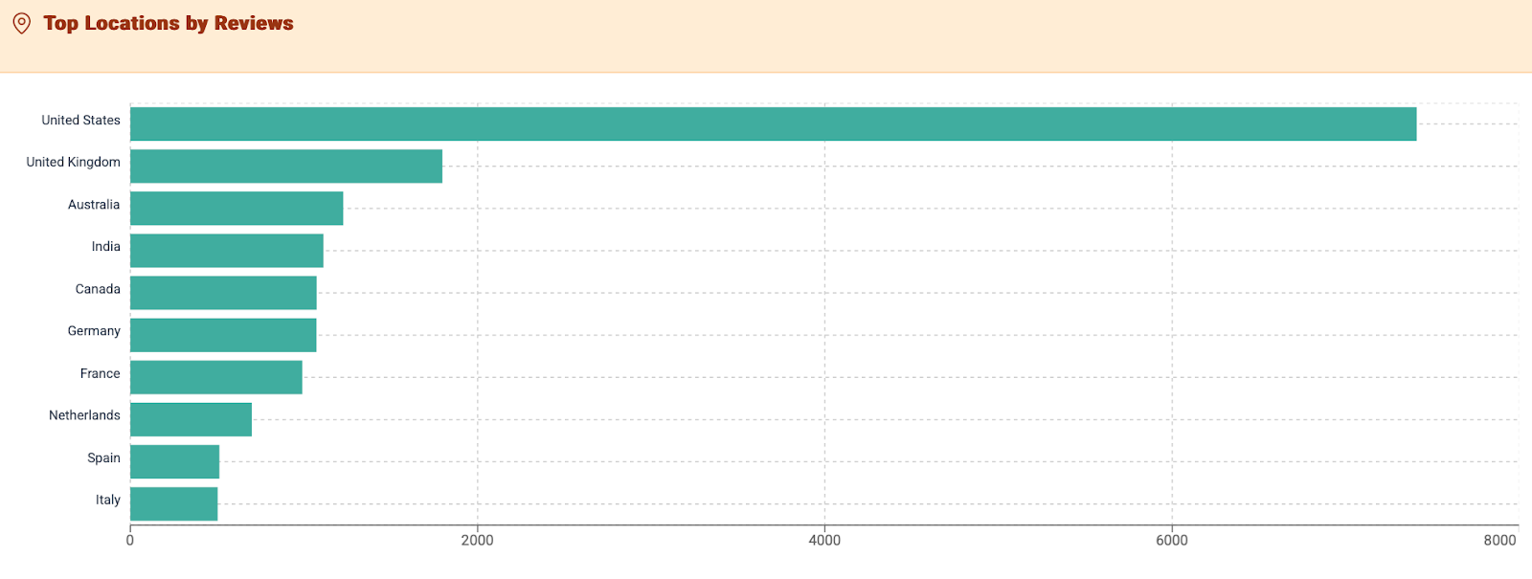Select the United Kingdom bar
The width and height of the screenshot is (1532, 579).
coord(286,167)
